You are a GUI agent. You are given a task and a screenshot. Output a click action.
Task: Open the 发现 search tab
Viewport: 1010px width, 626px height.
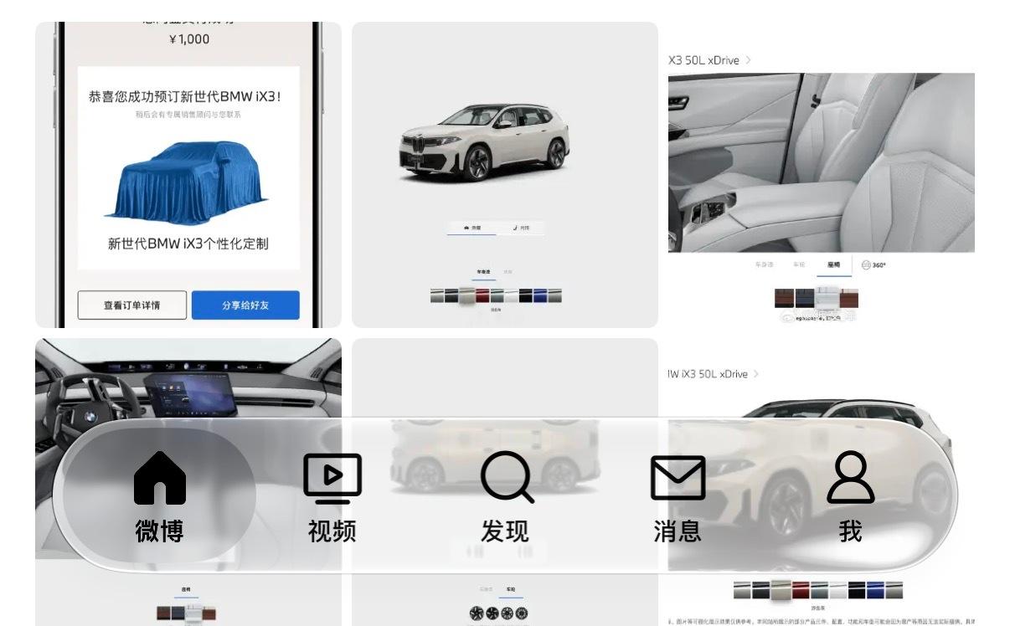tap(506, 496)
